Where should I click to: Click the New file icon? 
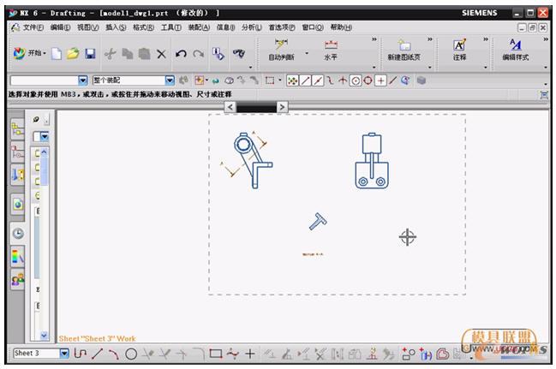pyautogui.click(x=57, y=54)
